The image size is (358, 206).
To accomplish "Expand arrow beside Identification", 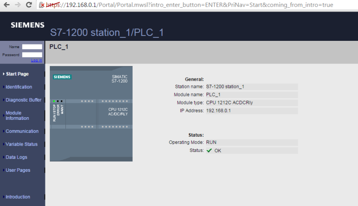I will tap(4, 87).
